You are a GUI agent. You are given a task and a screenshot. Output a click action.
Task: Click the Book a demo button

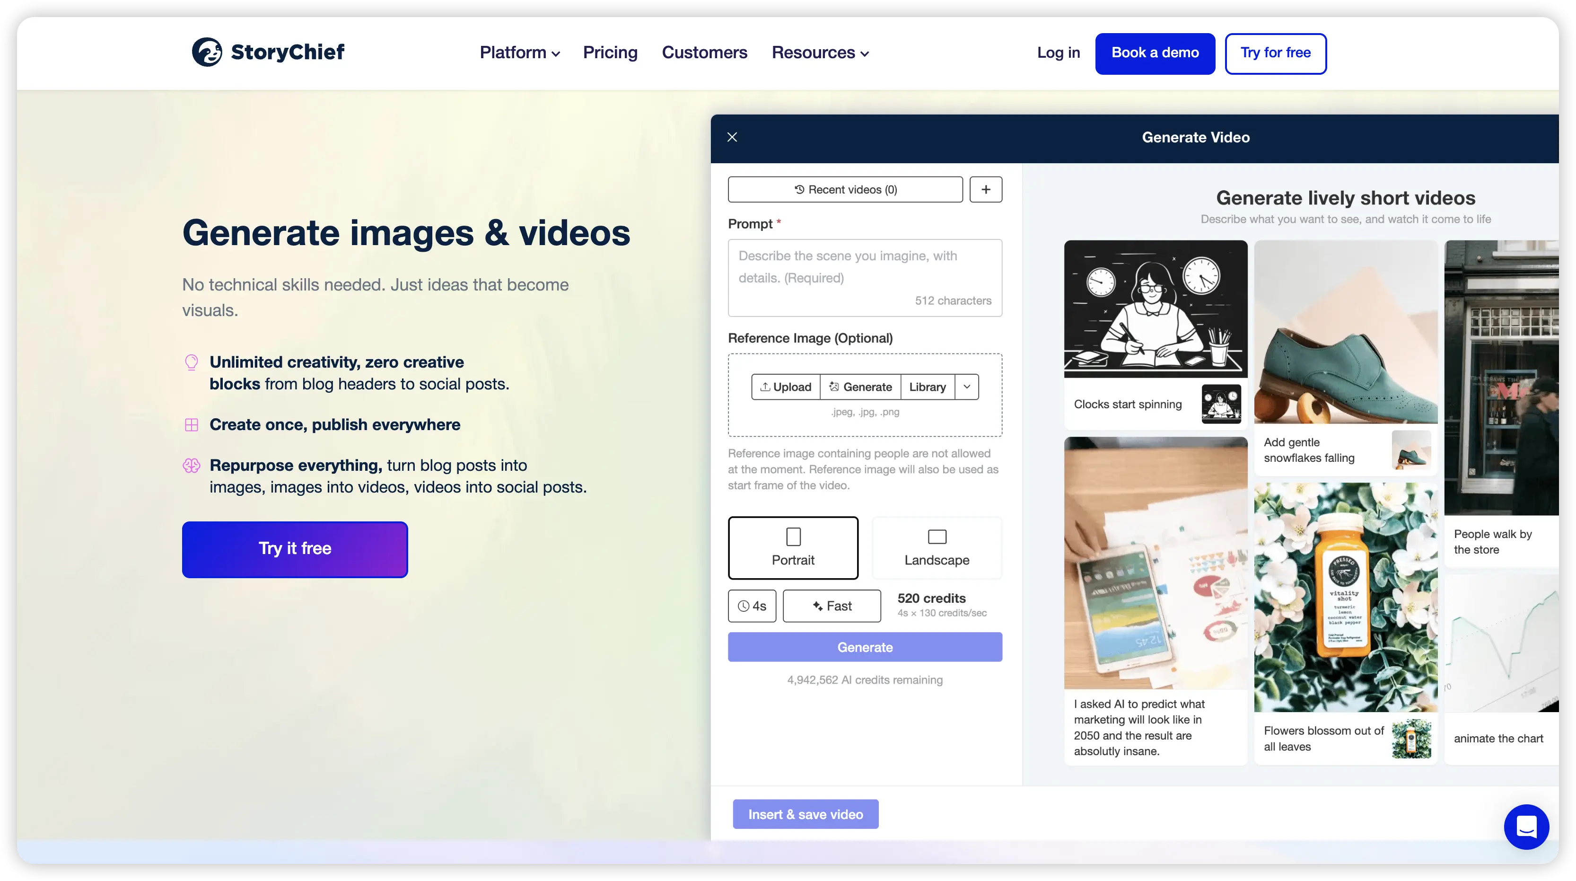[x=1155, y=53]
